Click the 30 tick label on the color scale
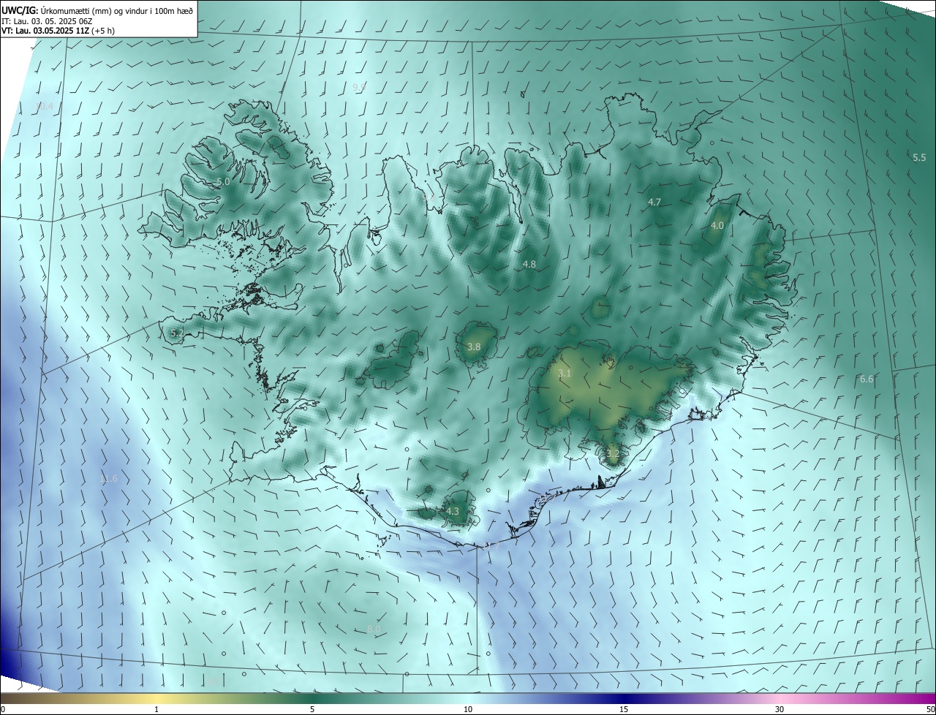Image resolution: width=936 pixels, height=715 pixels. [x=780, y=709]
